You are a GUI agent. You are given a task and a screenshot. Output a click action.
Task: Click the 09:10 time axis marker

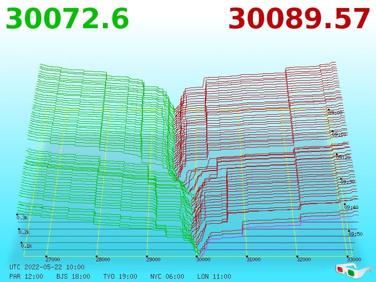(x=339, y=134)
